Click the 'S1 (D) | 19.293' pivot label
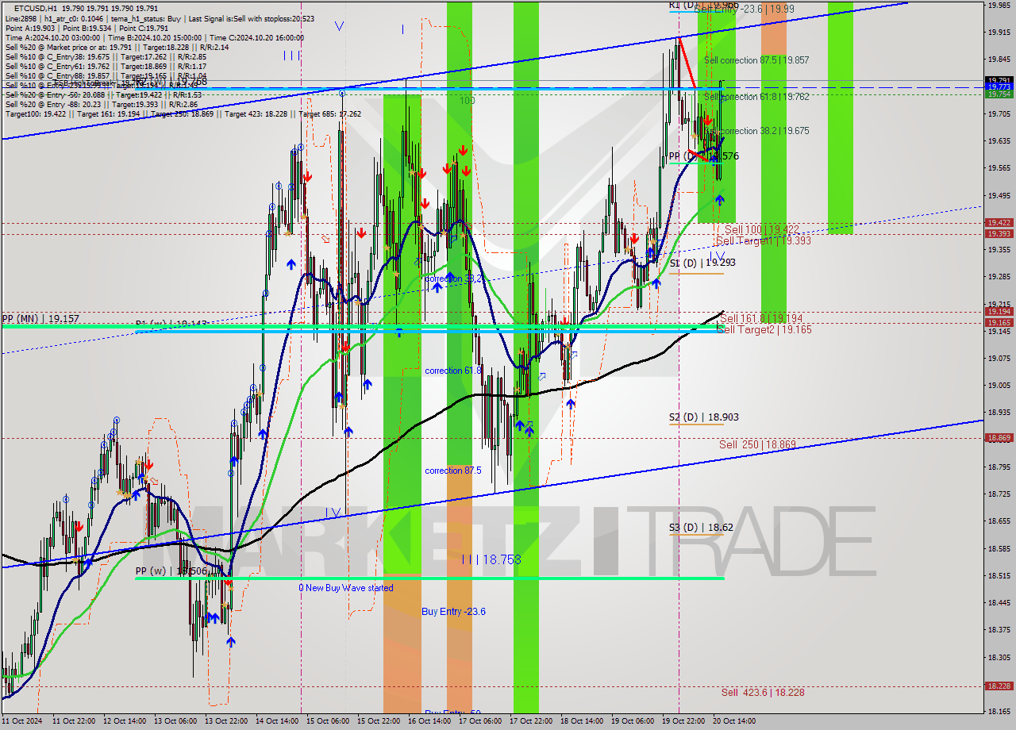Image resolution: width=1016 pixels, height=730 pixels. [702, 263]
